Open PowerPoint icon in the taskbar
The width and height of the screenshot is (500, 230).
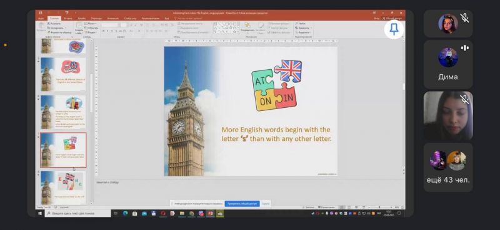210,213
